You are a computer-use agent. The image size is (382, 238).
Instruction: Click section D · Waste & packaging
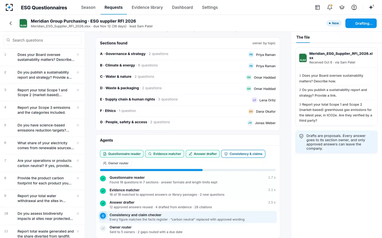coord(188,88)
